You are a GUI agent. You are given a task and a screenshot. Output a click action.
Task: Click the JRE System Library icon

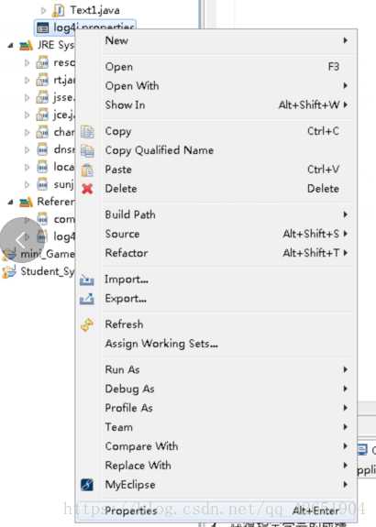point(26,45)
